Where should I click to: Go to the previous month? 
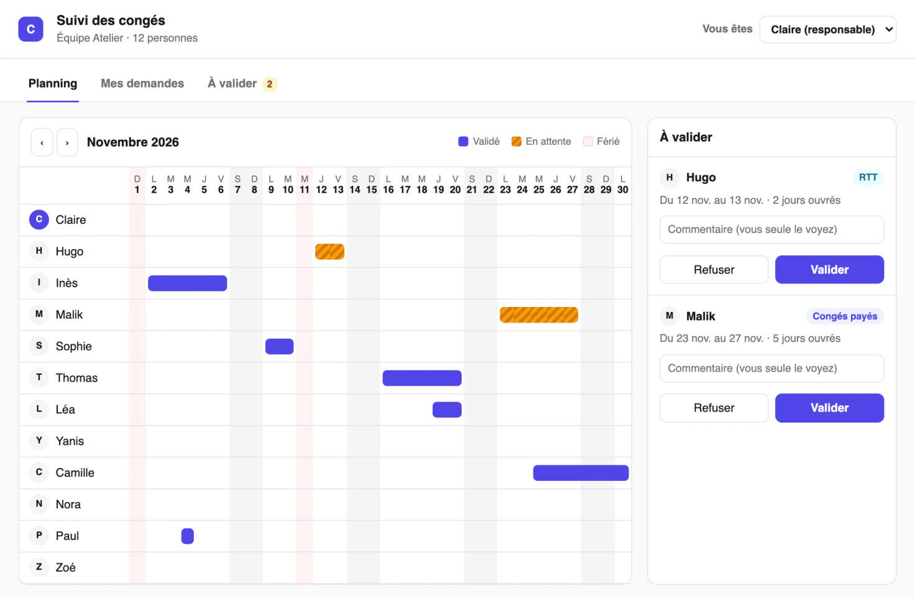point(42,142)
